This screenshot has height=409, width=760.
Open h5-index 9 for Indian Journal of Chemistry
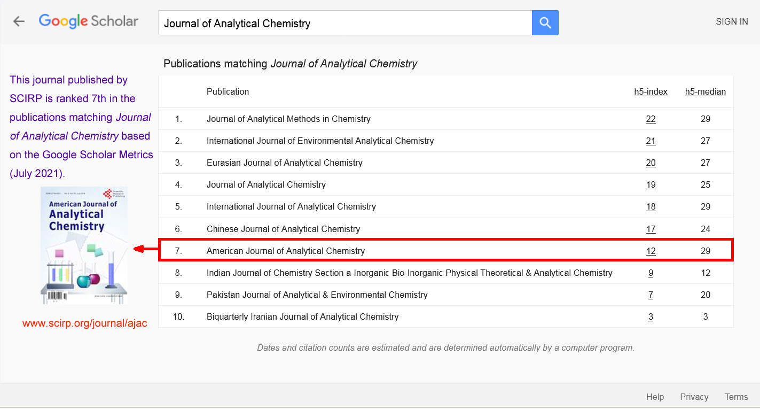pos(651,273)
